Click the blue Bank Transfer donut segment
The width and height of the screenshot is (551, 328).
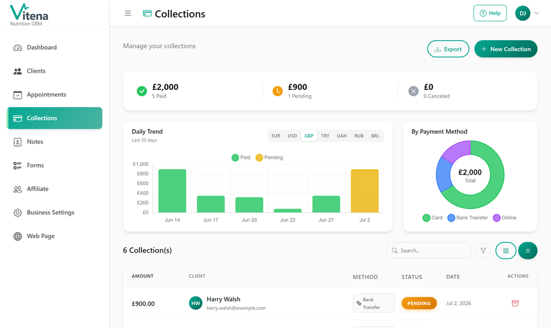coord(443,175)
